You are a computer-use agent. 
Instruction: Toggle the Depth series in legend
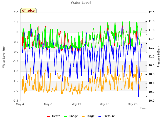coord(53,116)
